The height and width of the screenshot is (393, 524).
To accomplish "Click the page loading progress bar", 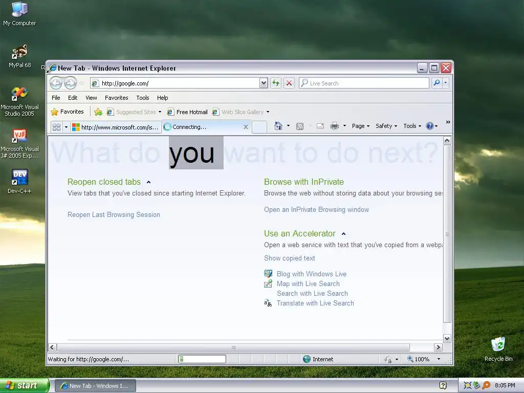I will [x=202, y=359].
